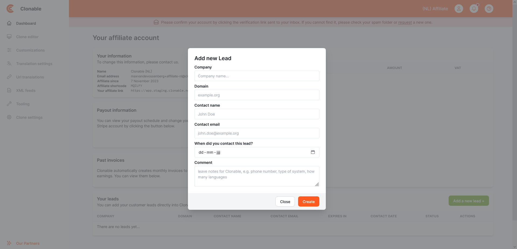Open the Dashboard via the home icon
Viewport: 517px width, 249px height.
9,23
